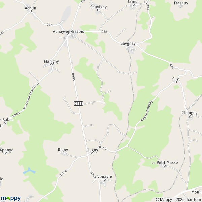Click the boxed D985 road shield
This screenshot has width=202, height=202.
click(x=78, y=103)
